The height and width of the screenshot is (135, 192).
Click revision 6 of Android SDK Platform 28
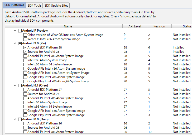pyautogui.click(x=149, y=47)
